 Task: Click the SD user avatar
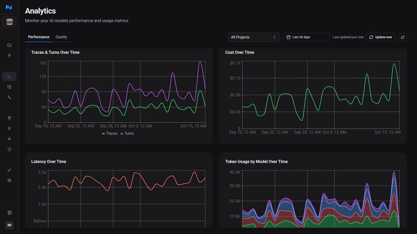click(x=9, y=225)
